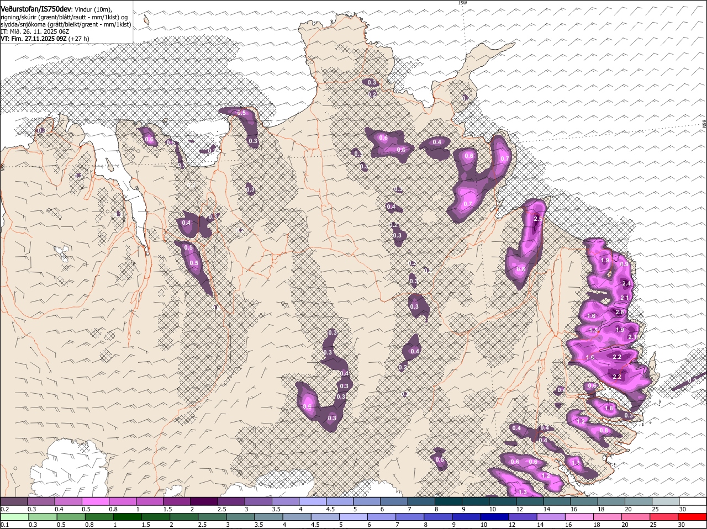
Task: Select the slate blue 6–7 snow legend swatch
Action: click(x=394, y=501)
